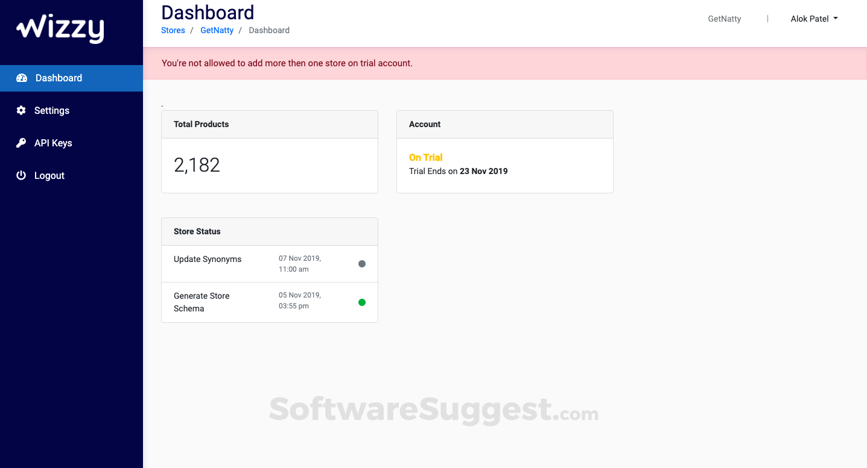Click the Dashboard speedometer icon
The width and height of the screenshot is (867, 468).
[x=22, y=78]
